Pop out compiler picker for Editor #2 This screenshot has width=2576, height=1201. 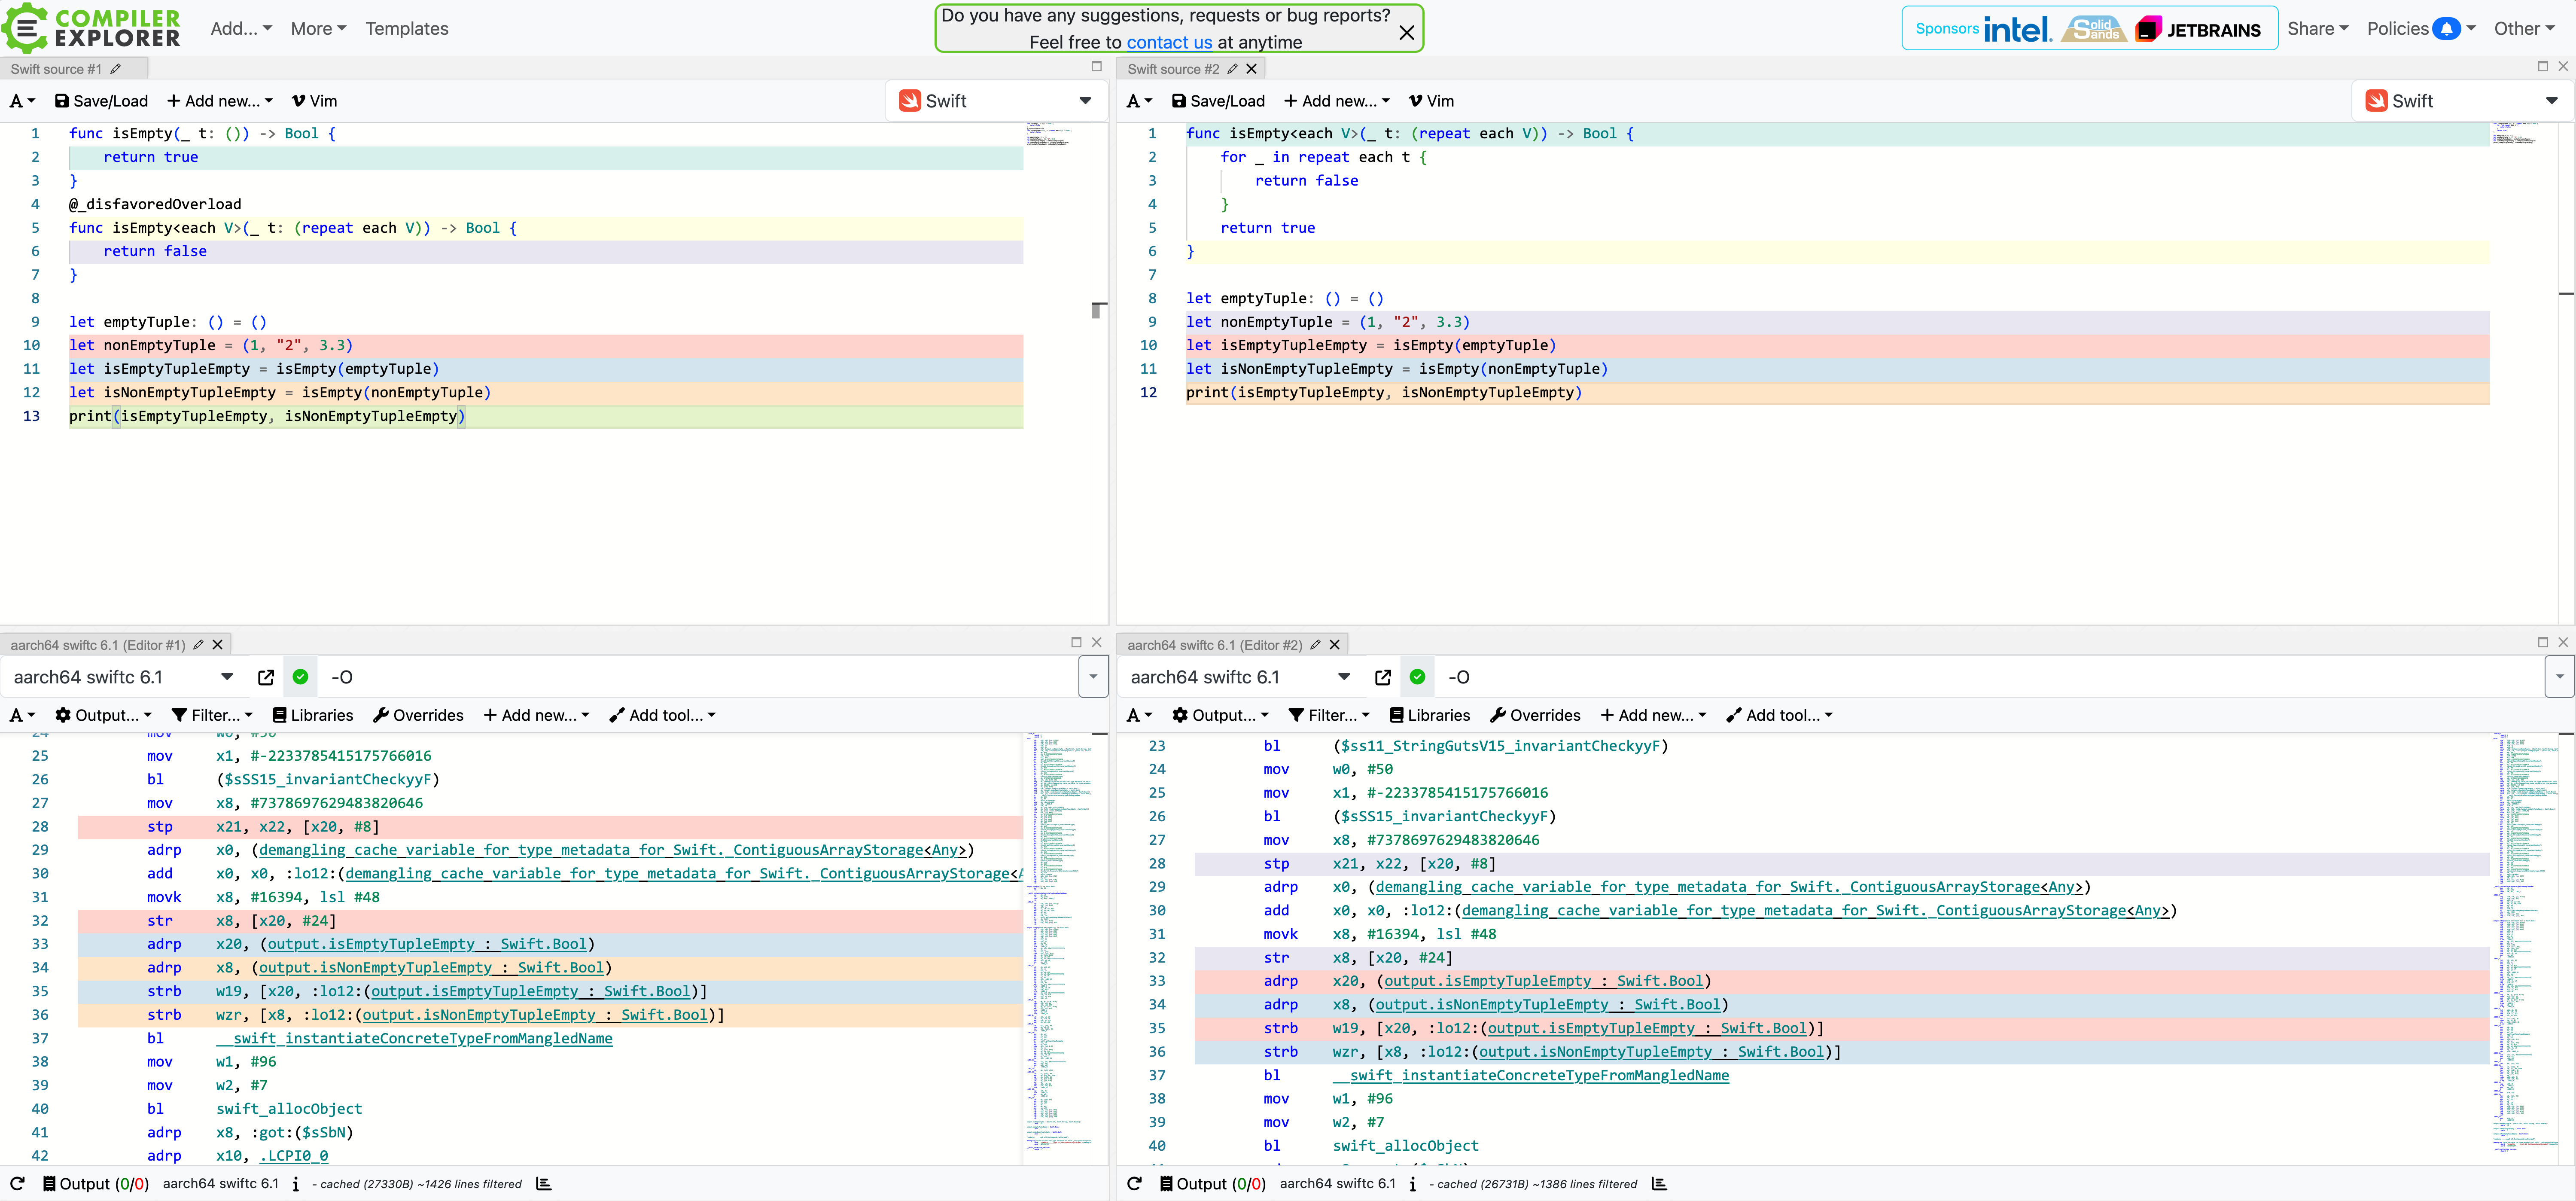tap(1382, 677)
